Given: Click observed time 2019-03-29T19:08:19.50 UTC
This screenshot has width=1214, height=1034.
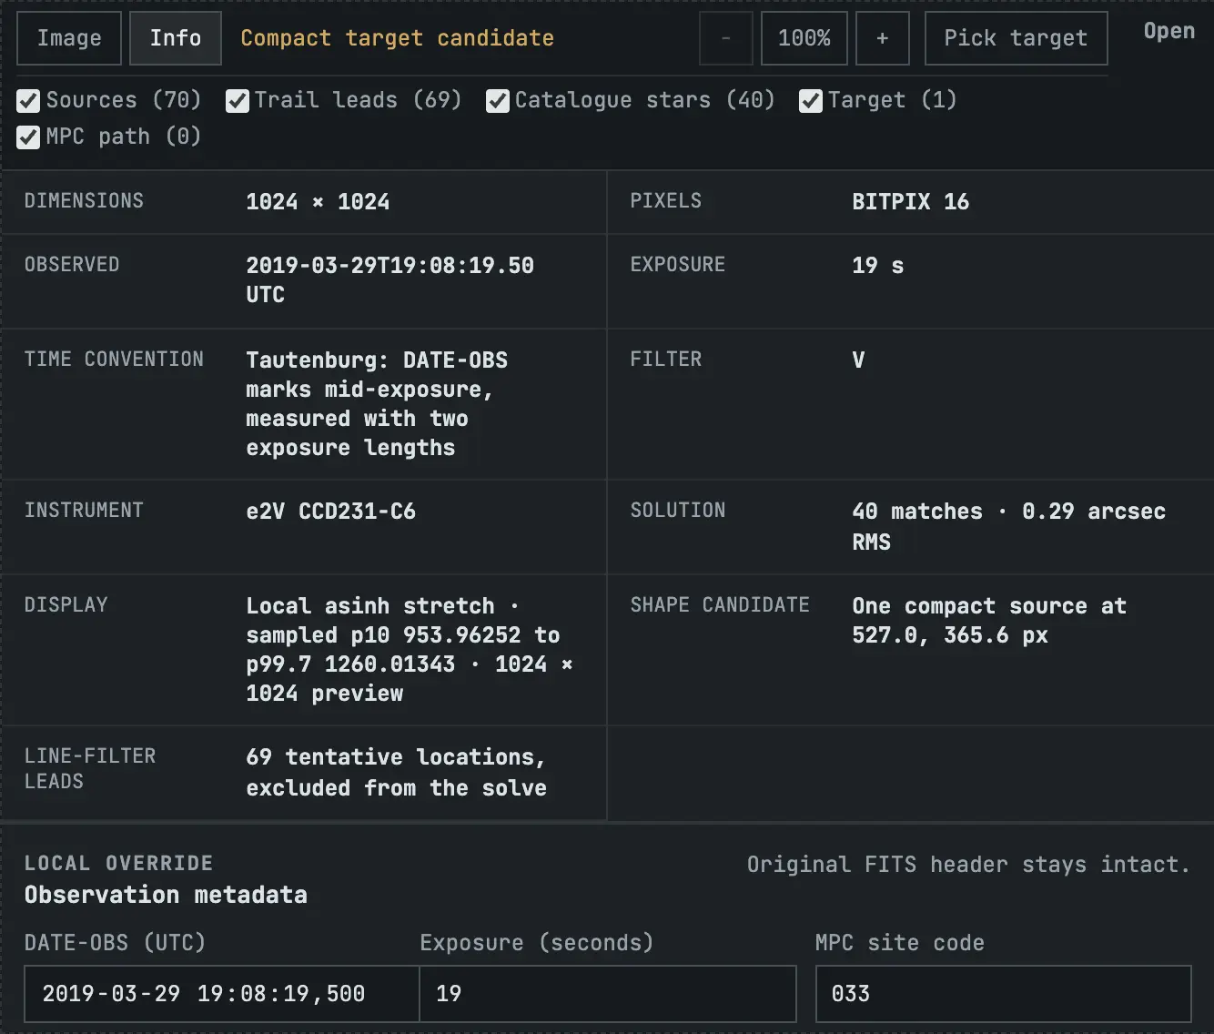Looking at the screenshot, I should click(389, 280).
